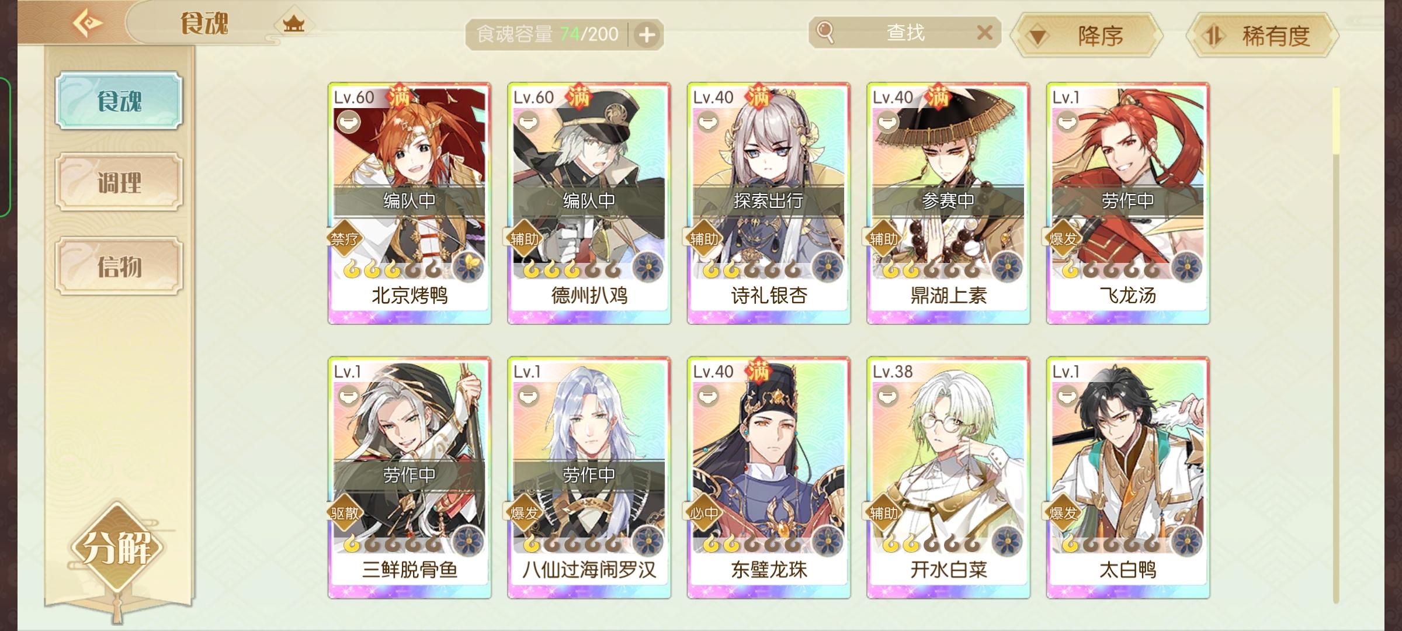Click the 必中 badge on 东璧龙珠
The image size is (1402, 631).
[704, 513]
